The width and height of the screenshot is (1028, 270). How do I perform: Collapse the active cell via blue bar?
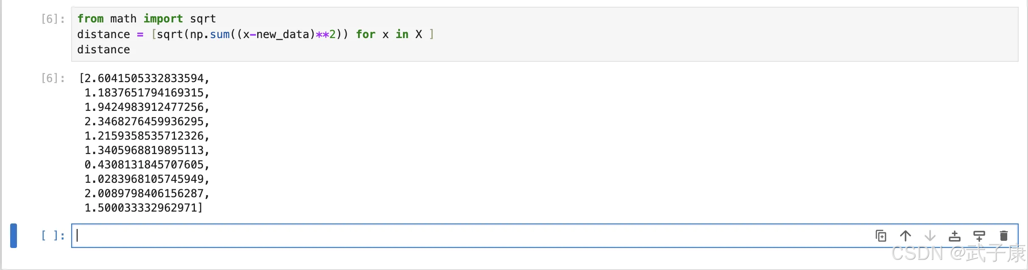14,236
